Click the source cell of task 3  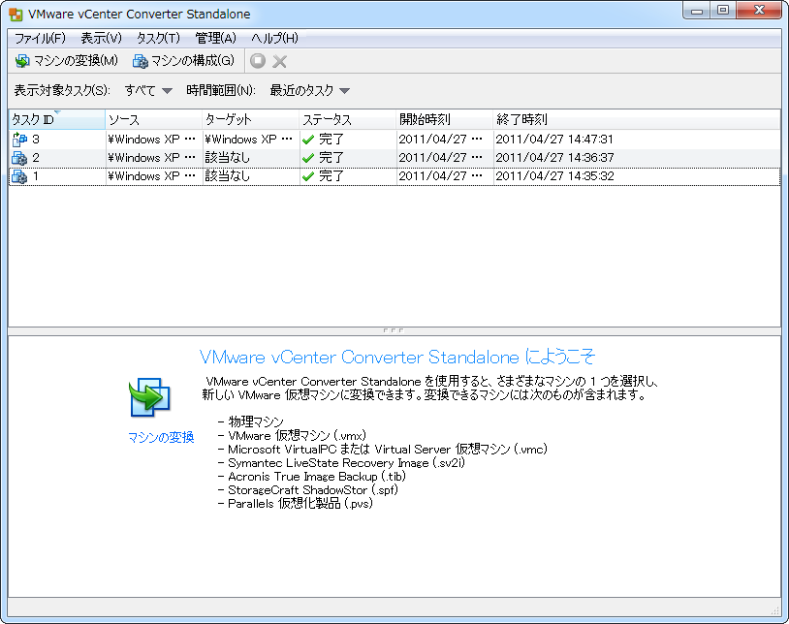(153, 140)
